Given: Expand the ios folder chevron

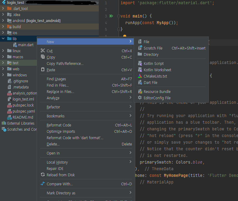Looking at the screenshot, I should [x=3, y=33].
